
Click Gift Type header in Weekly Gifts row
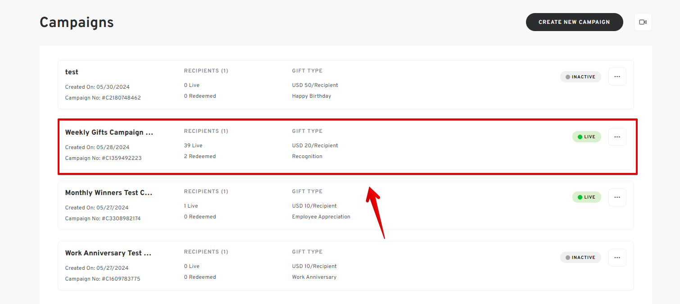(x=307, y=131)
